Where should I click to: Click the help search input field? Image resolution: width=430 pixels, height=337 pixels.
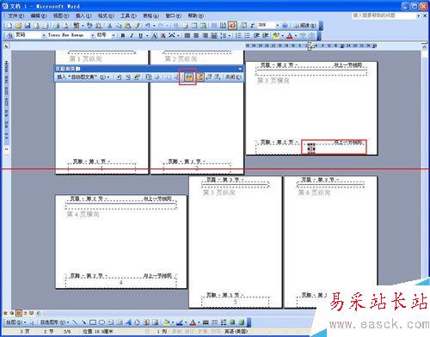[384, 15]
